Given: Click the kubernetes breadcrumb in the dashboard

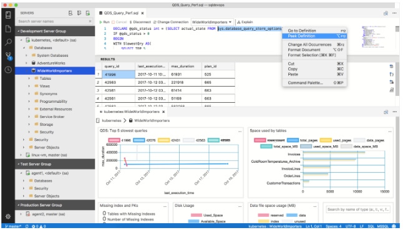Looking at the screenshot, I should click(111, 121).
